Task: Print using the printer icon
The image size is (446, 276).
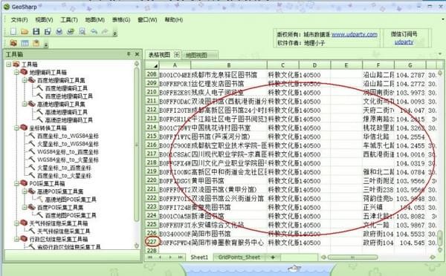Action: (x=59, y=31)
